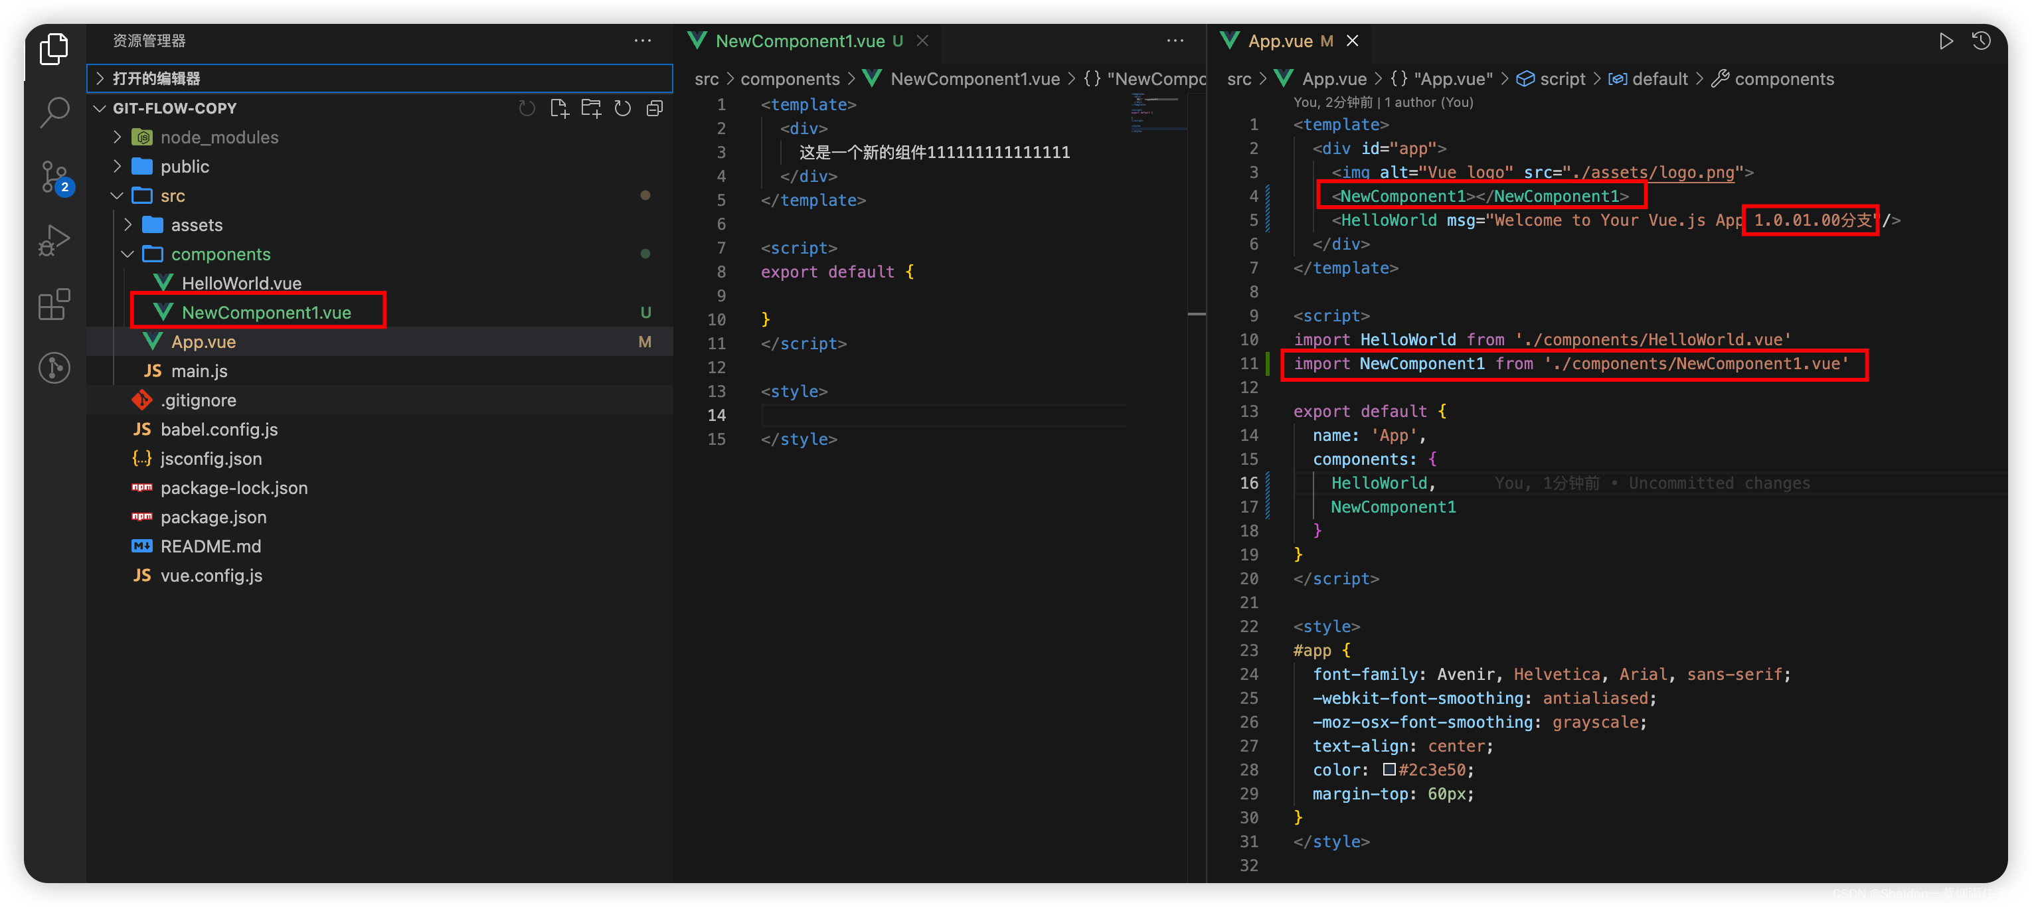Click the 'text-align: center;' line
This screenshot has height=907, width=2032.
tap(1402, 745)
